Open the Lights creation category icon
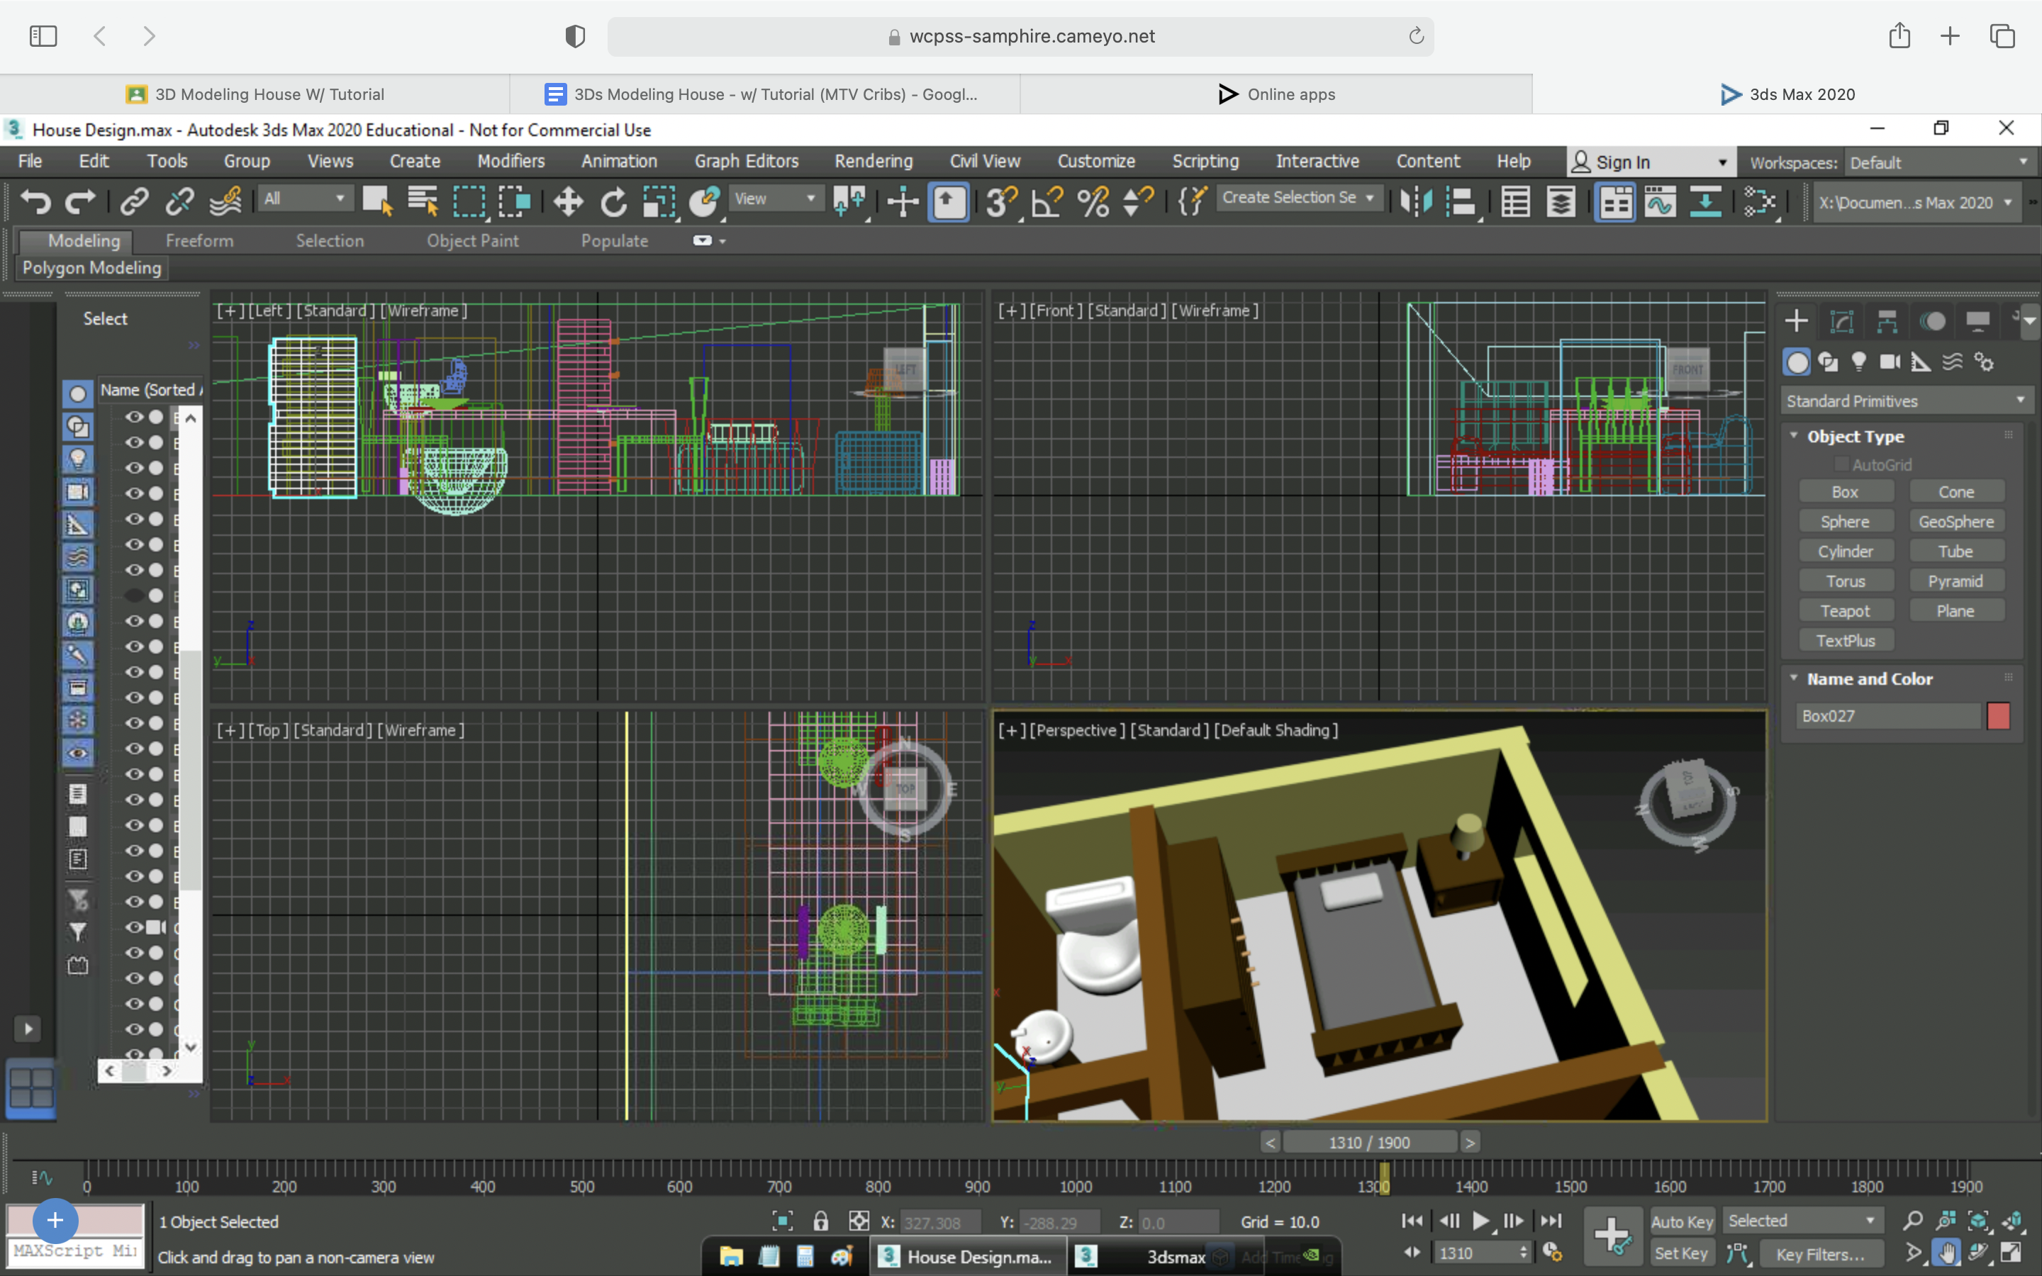The height and width of the screenshot is (1276, 2042). pyautogui.click(x=1860, y=362)
